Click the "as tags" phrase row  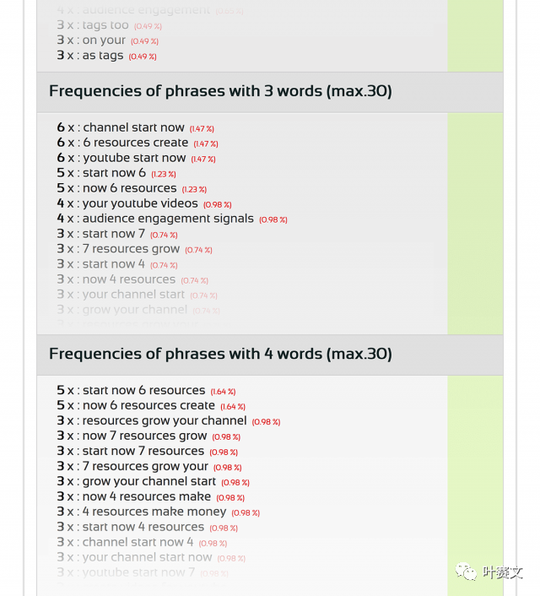[x=103, y=56]
